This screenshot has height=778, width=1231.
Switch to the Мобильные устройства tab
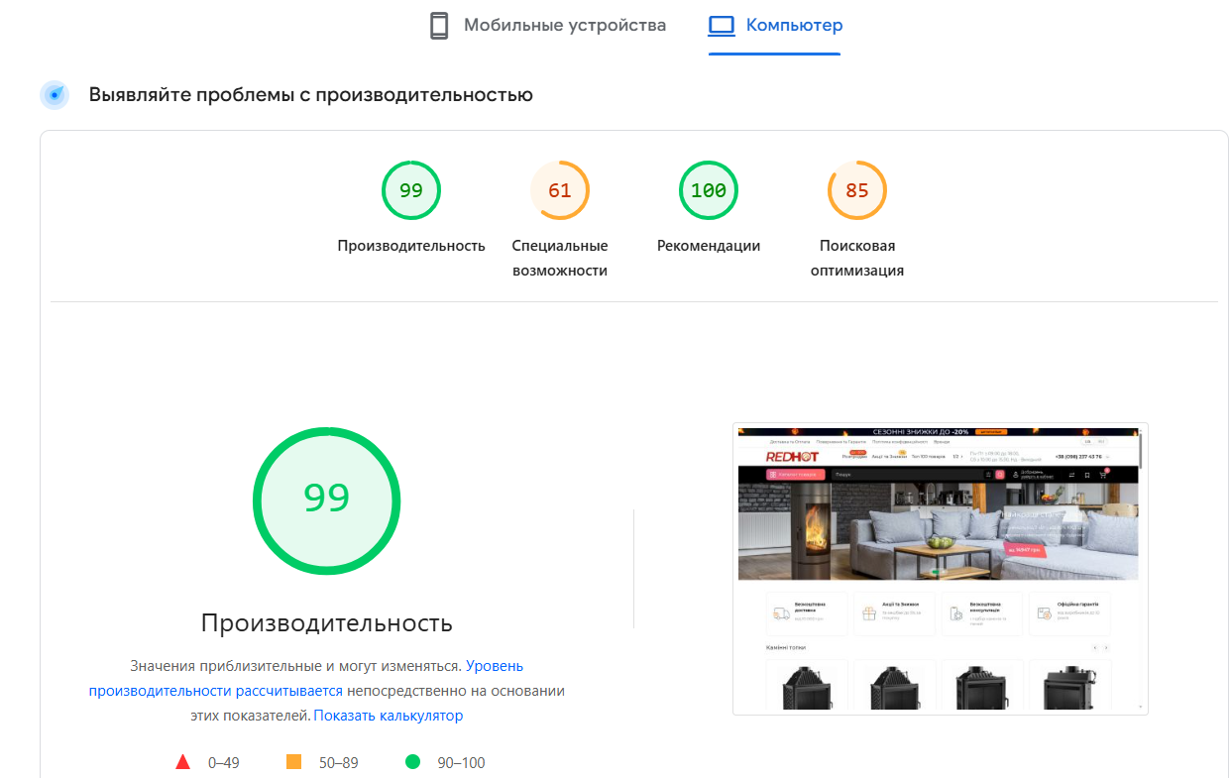pyautogui.click(x=547, y=26)
